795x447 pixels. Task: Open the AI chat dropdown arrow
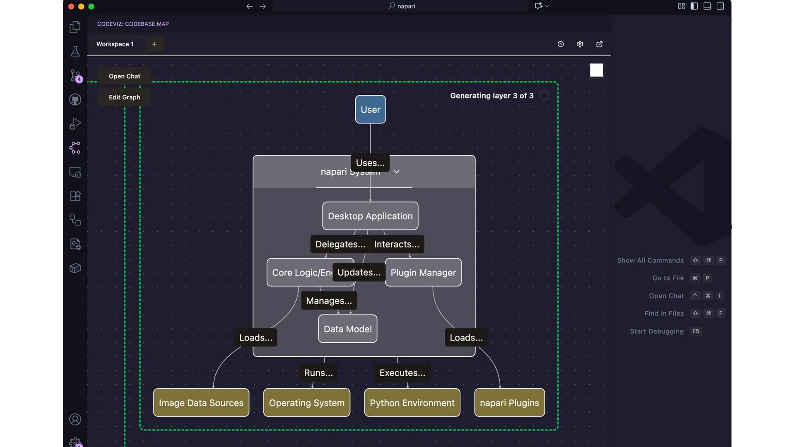point(547,6)
